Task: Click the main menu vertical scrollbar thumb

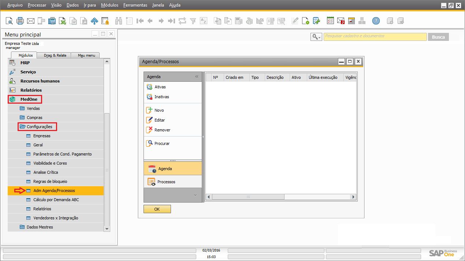Action: (x=107, y=170)
